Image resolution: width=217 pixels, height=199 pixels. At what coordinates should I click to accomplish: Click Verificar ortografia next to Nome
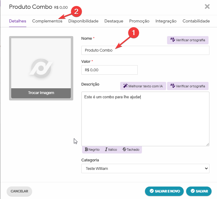188,40
